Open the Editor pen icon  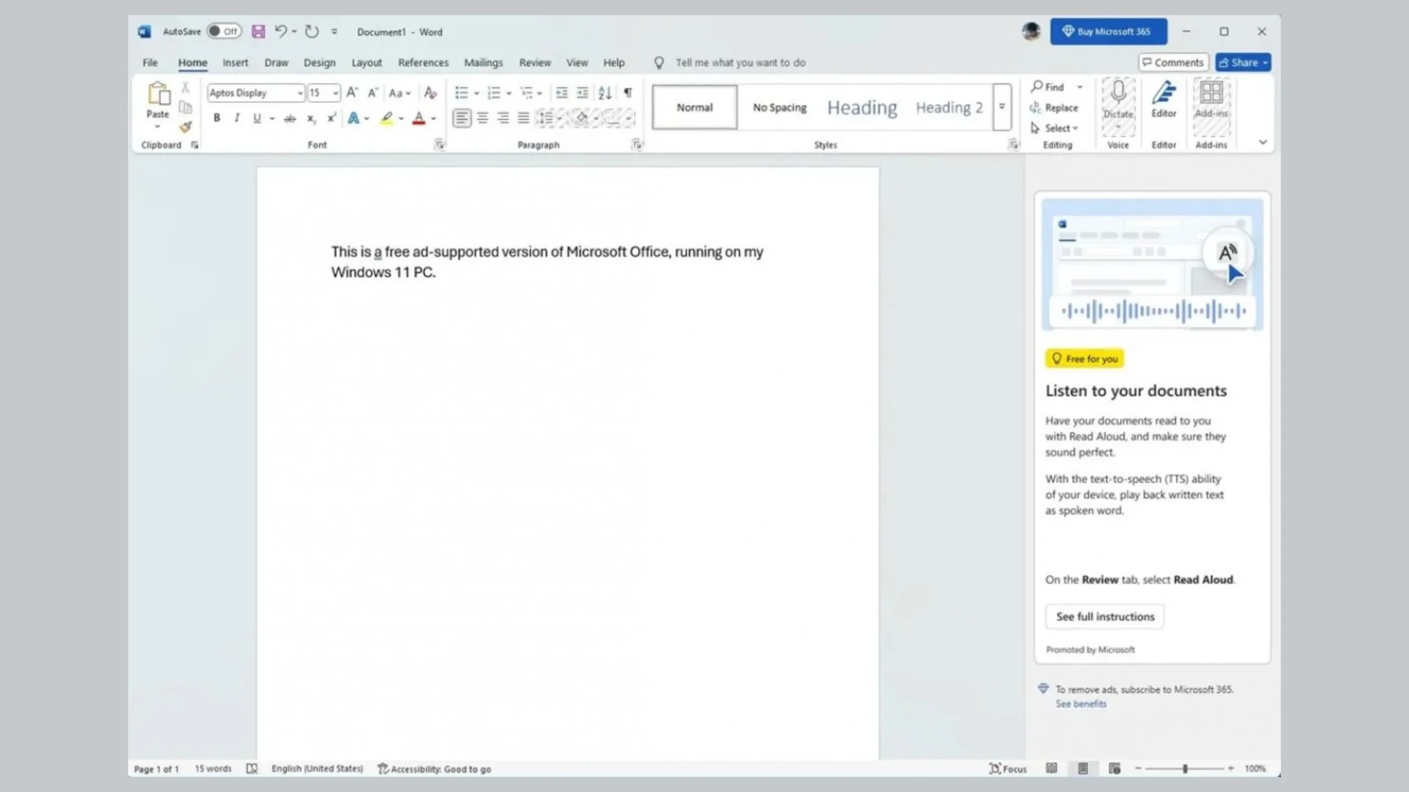1164,92
